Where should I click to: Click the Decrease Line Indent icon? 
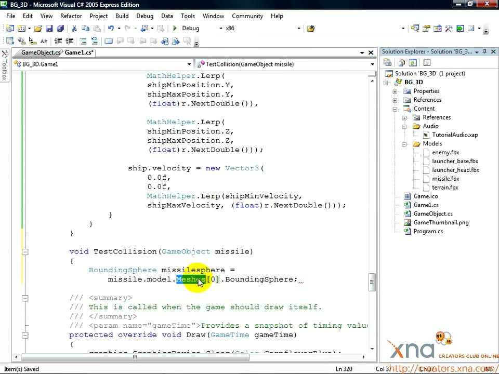[58, 41]
